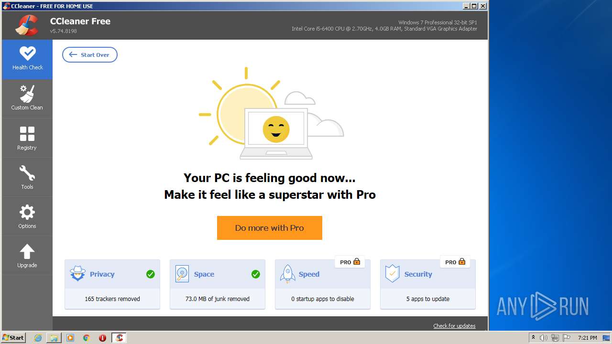Click the Privacy card title
Image resolution: width=612 pixels, height=344 pixels.
point(102,274)
